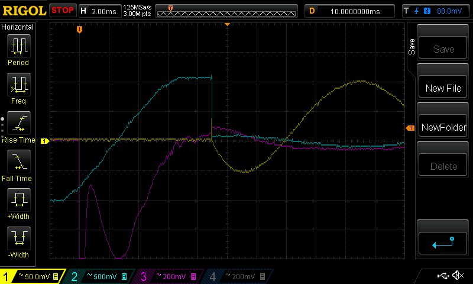Screen dimensions: 473x284
Task: Click the NewFolder button
Action: pos(442,126)
